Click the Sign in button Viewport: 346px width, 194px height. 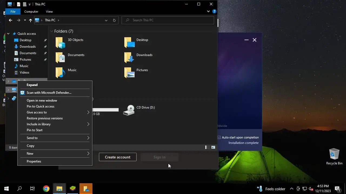pyautogui.click(x=159, y=157)
